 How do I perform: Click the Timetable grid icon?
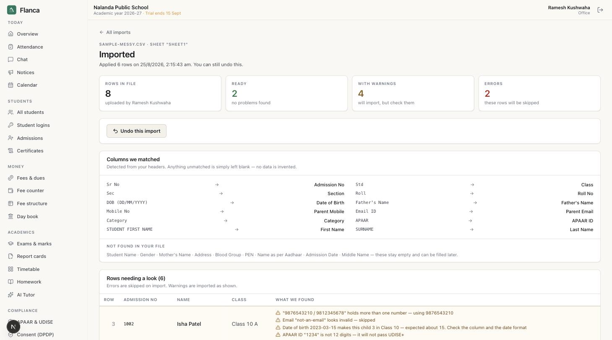pyautogui.click(x=11, y=269)
